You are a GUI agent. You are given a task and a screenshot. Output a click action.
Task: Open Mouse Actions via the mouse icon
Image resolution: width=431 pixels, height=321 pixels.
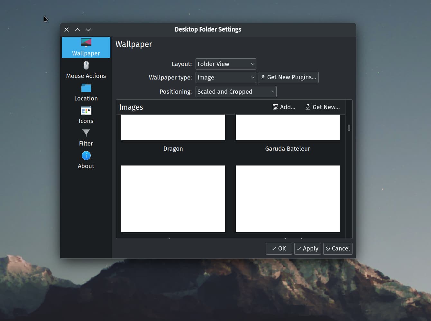[86, 65]
